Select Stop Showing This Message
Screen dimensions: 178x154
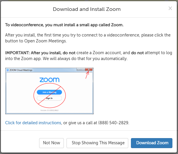tap(98, 143)
